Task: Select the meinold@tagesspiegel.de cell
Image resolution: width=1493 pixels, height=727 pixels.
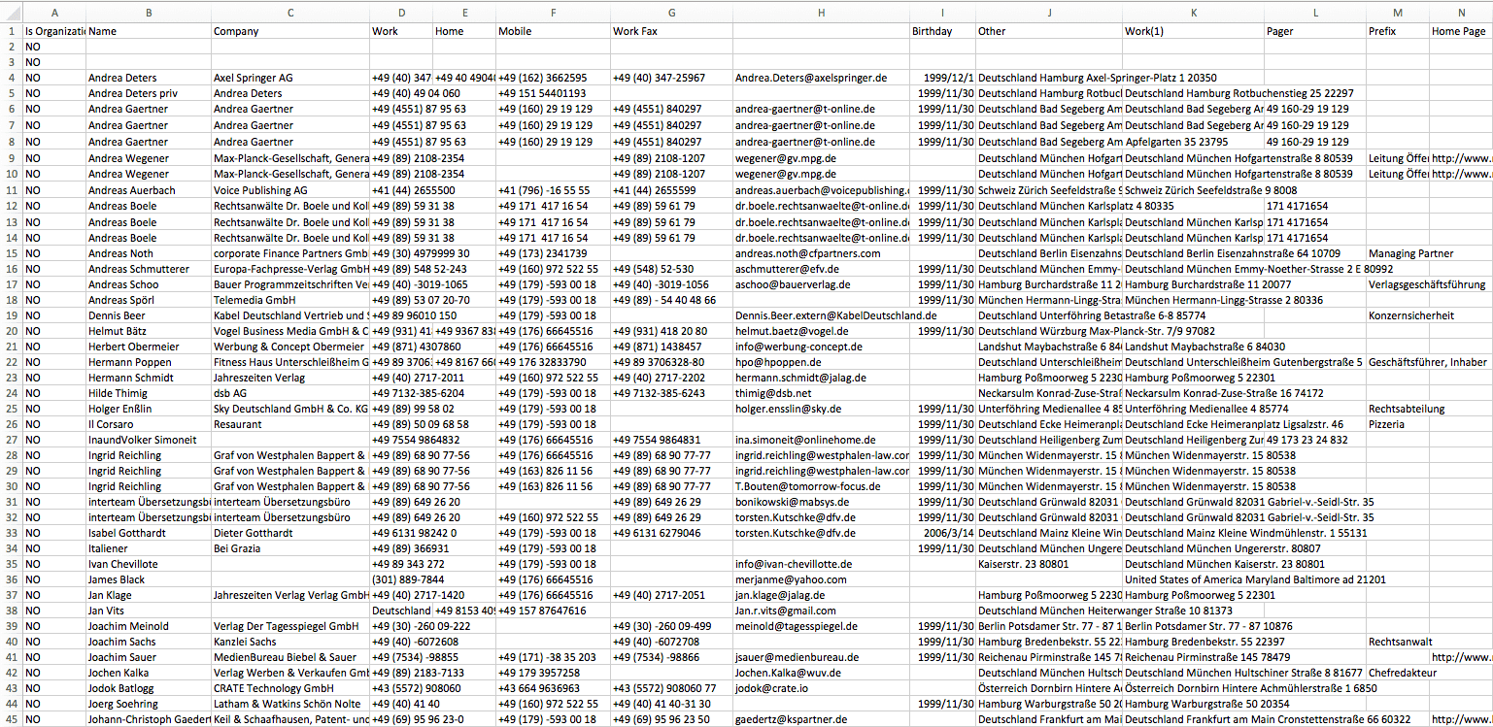Action: 821,626
